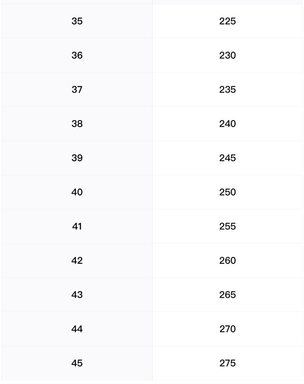304x384 pixels.
Task: Select the size 43 cell
Action: point(77,295)
